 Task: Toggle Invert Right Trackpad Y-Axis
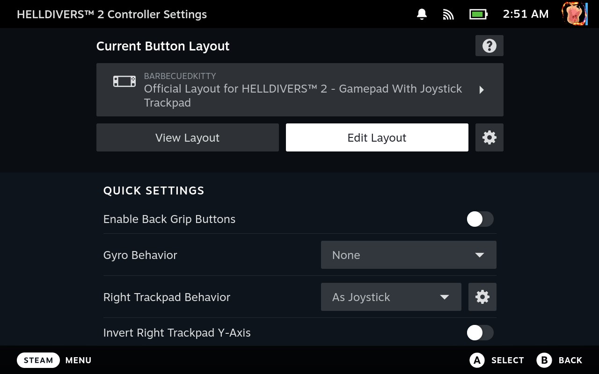(x=479, y=332)
